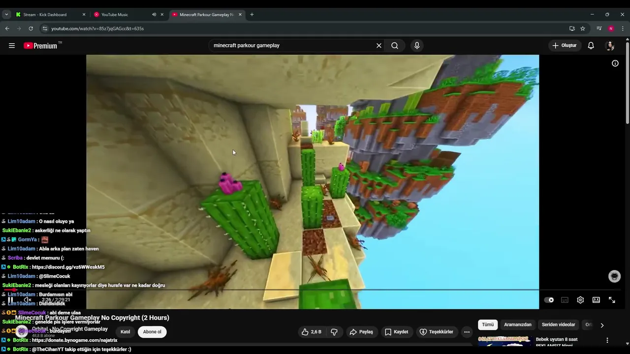Open player settings gear
This screenshot has width=630, height=354.
point(580,300)
